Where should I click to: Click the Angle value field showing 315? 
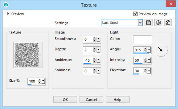tap(138, 50)
